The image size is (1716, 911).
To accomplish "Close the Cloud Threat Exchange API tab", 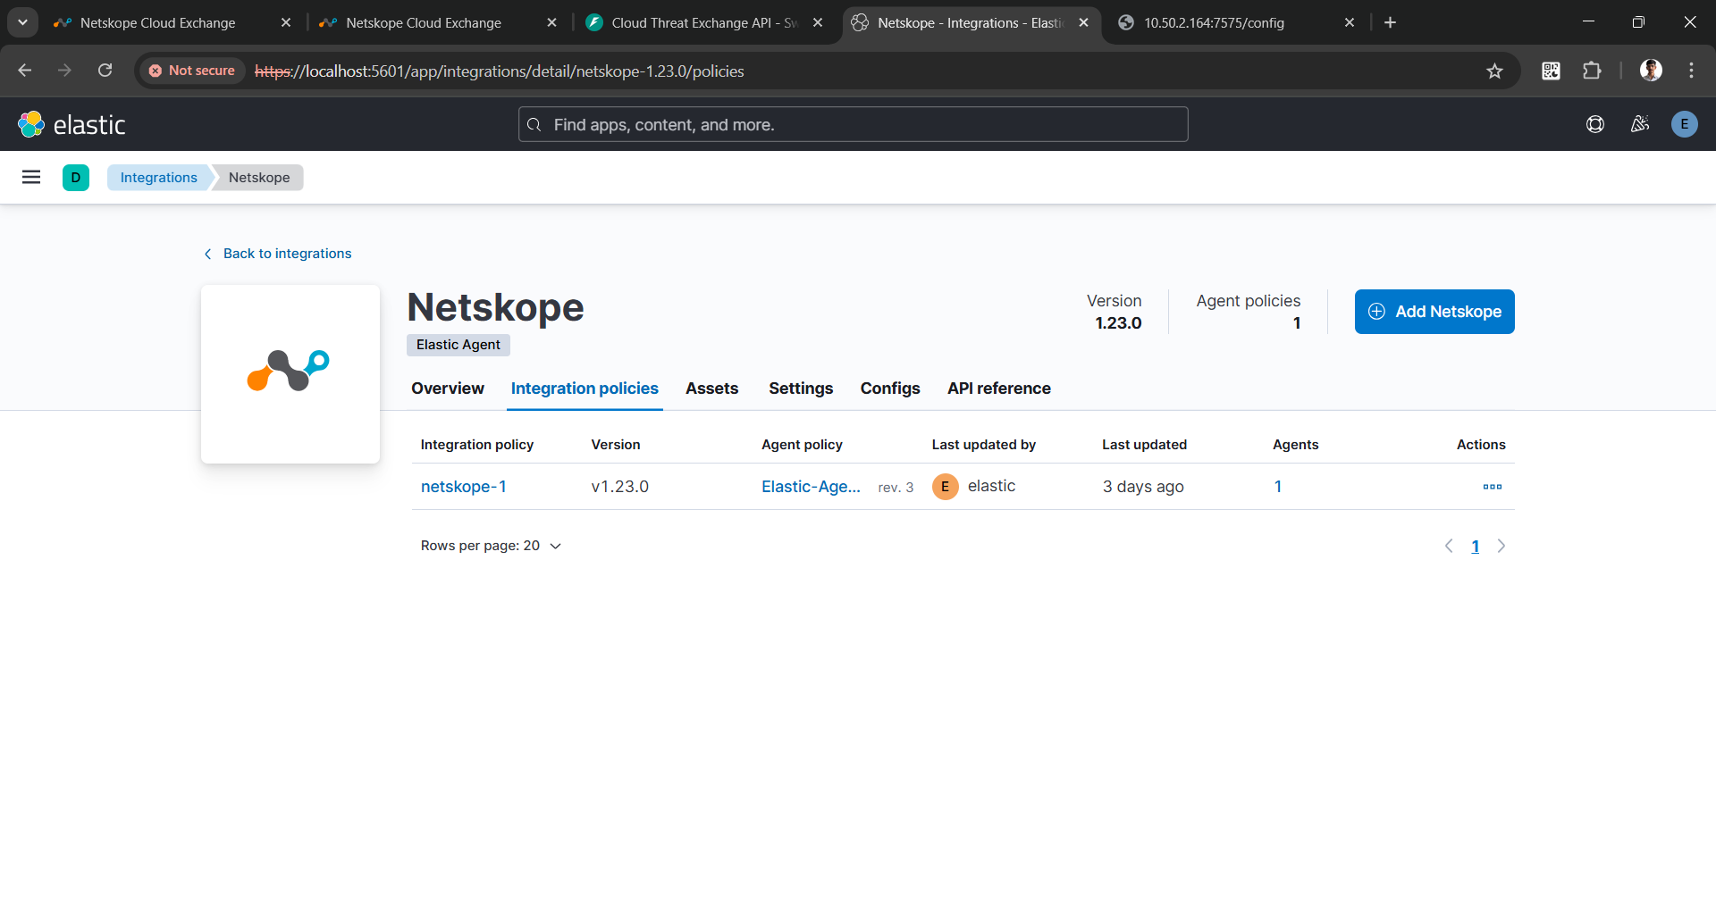I will (818, 22).
